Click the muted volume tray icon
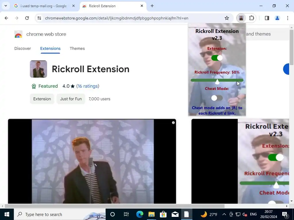The width and height of the screenshot is (294, 220). pos(245,214)
